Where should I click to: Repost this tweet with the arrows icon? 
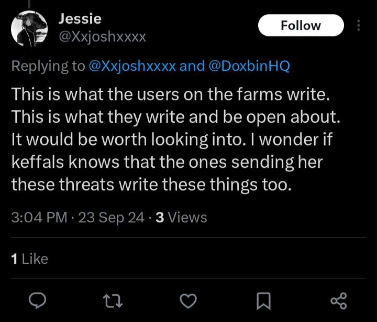(113, 301)
